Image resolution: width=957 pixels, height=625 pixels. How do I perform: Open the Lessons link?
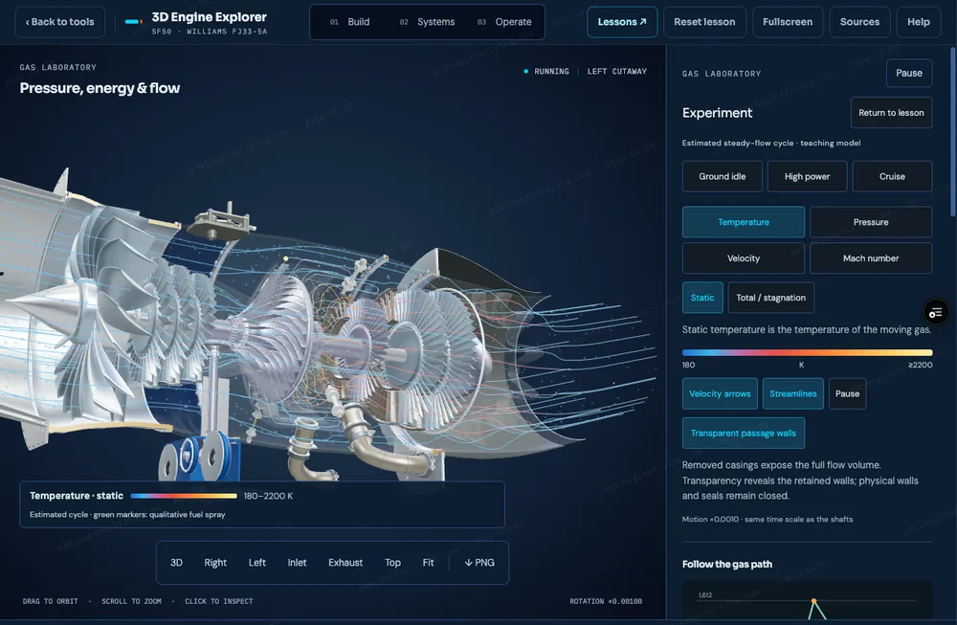coord(622,22)
